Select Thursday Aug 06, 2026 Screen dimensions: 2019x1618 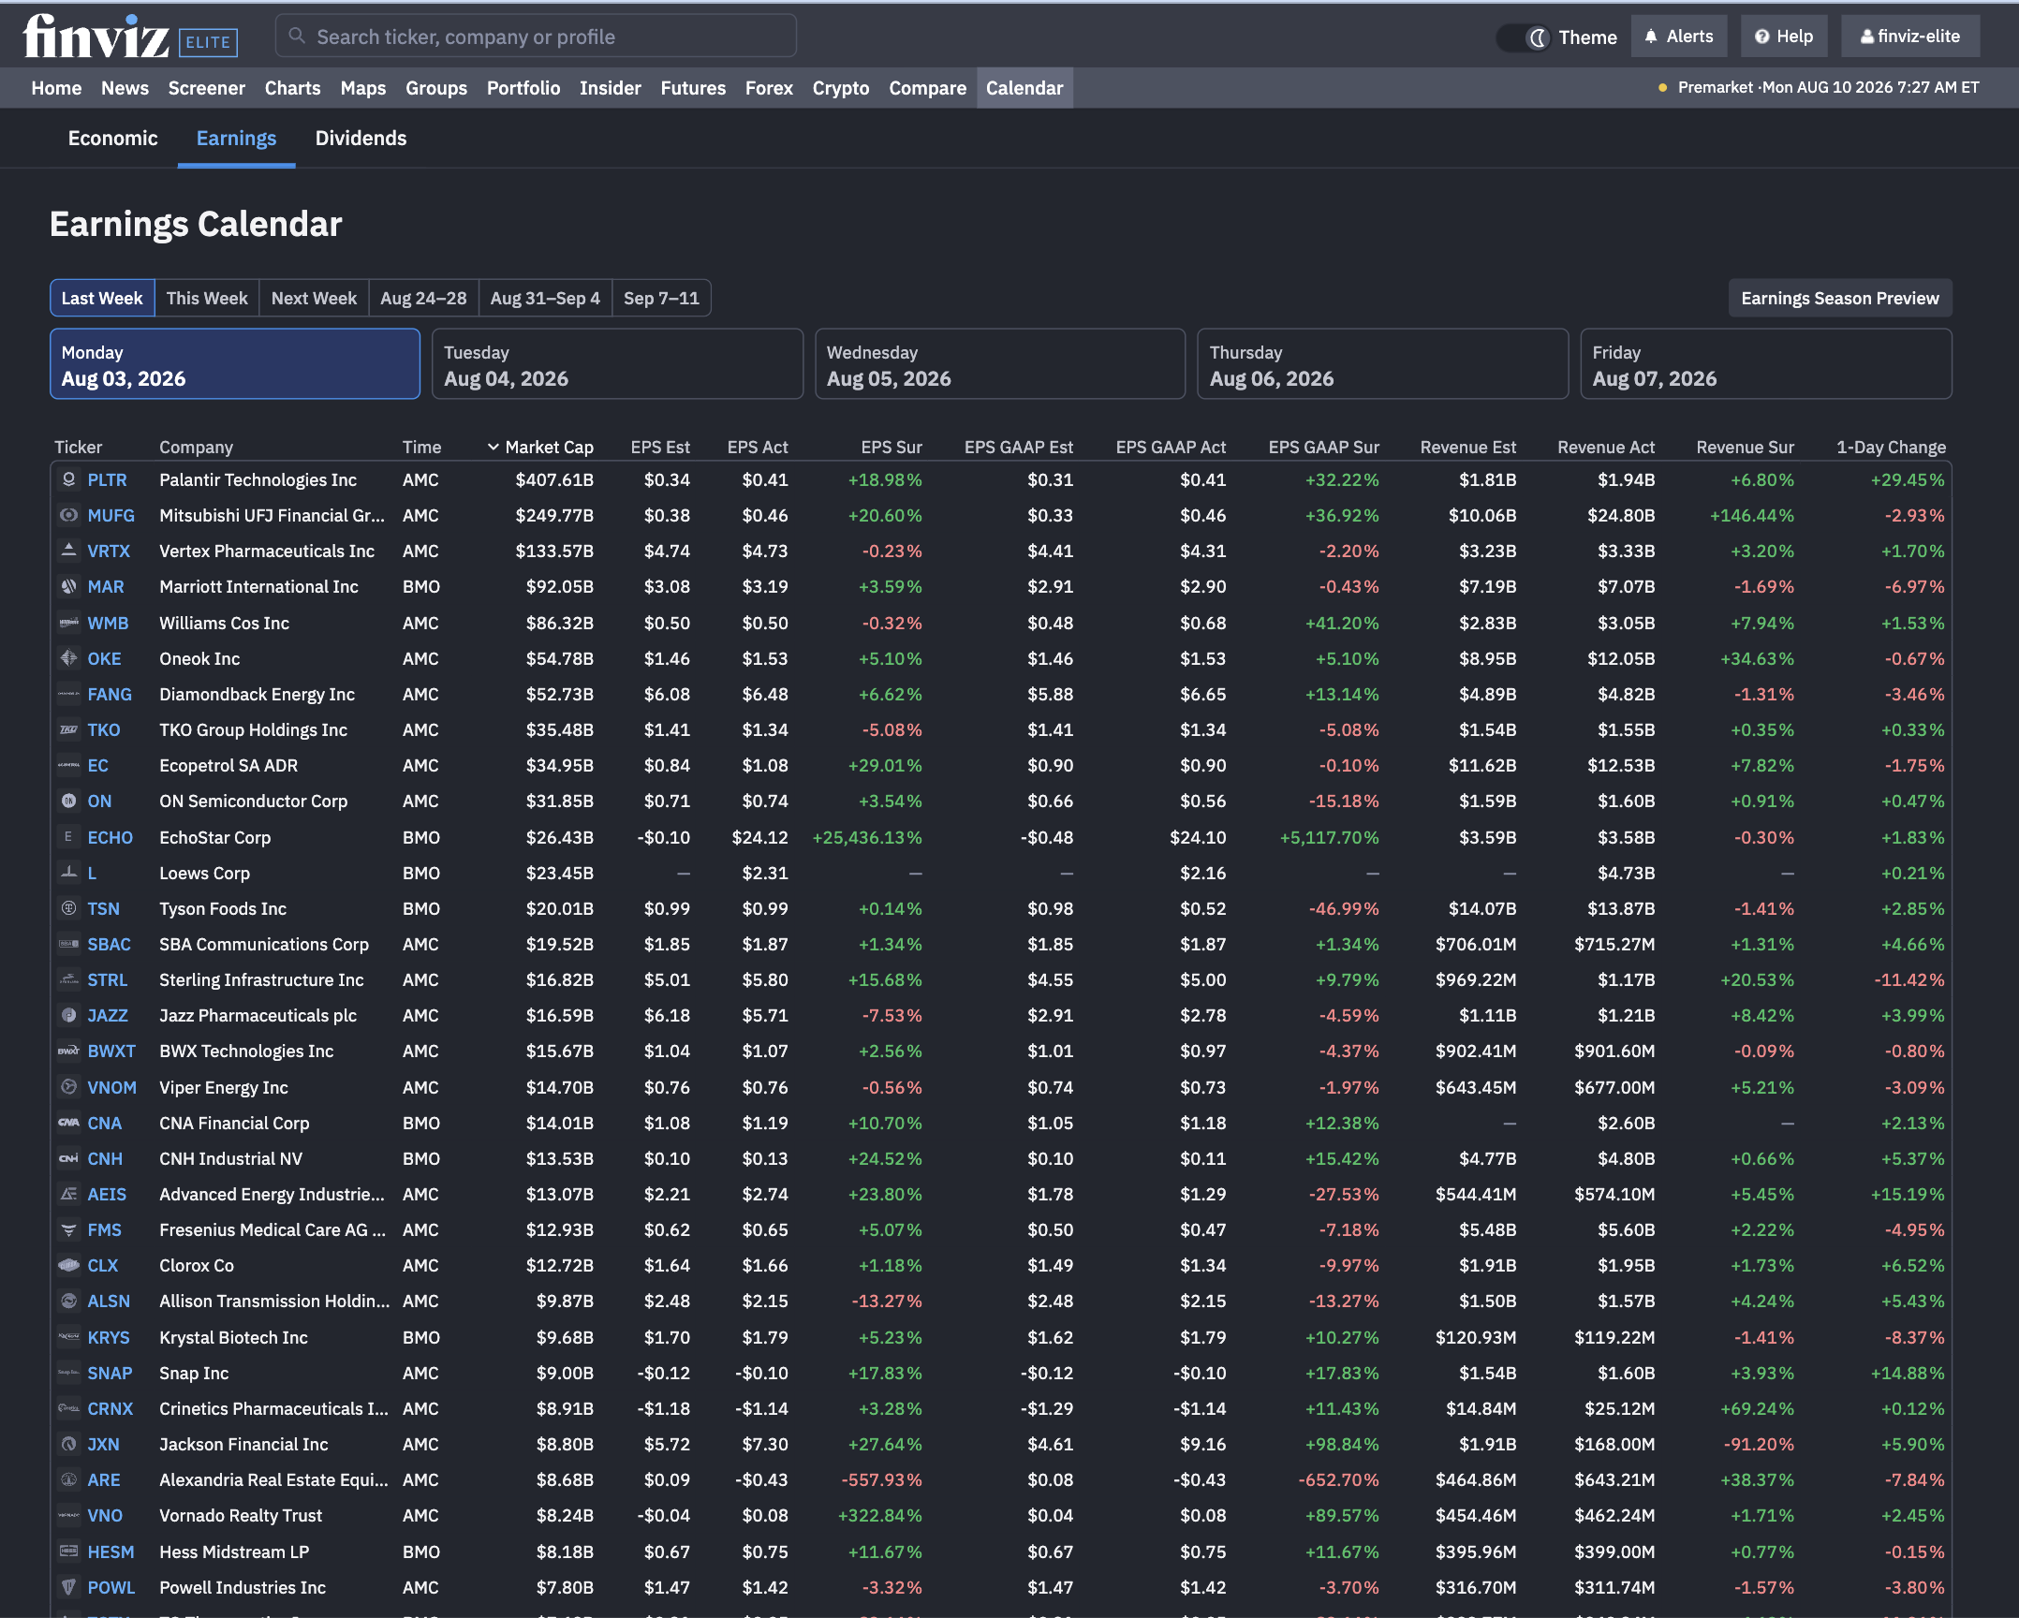pos(1383,364)
